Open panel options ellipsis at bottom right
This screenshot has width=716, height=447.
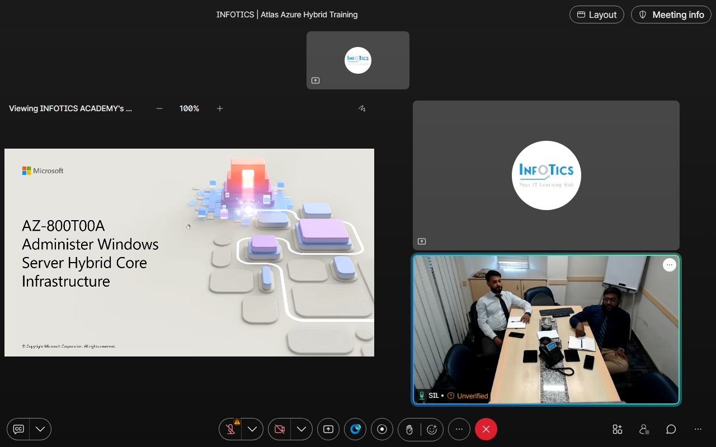698,429
